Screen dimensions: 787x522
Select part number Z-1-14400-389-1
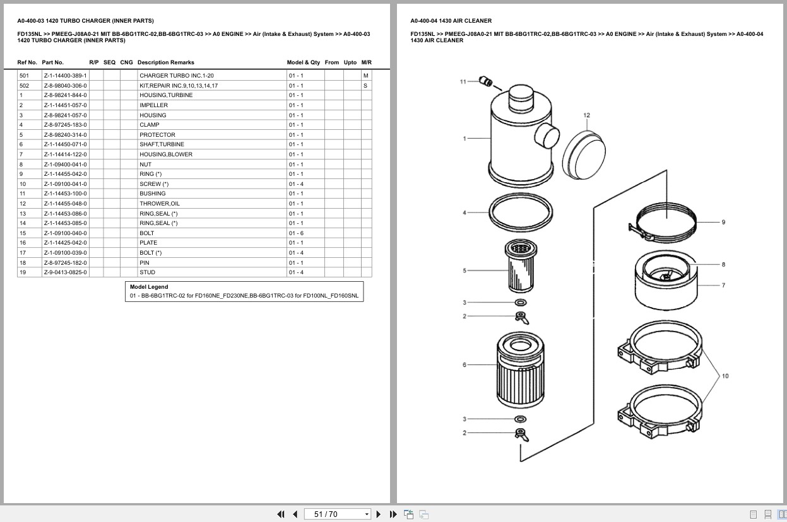66,76
